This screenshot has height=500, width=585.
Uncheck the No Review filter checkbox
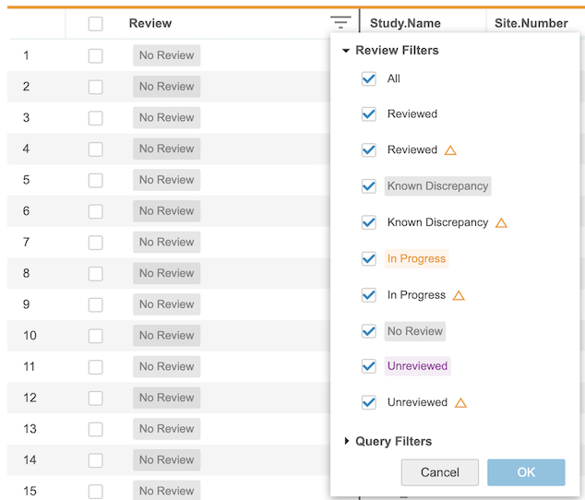[x=369, y=331]
